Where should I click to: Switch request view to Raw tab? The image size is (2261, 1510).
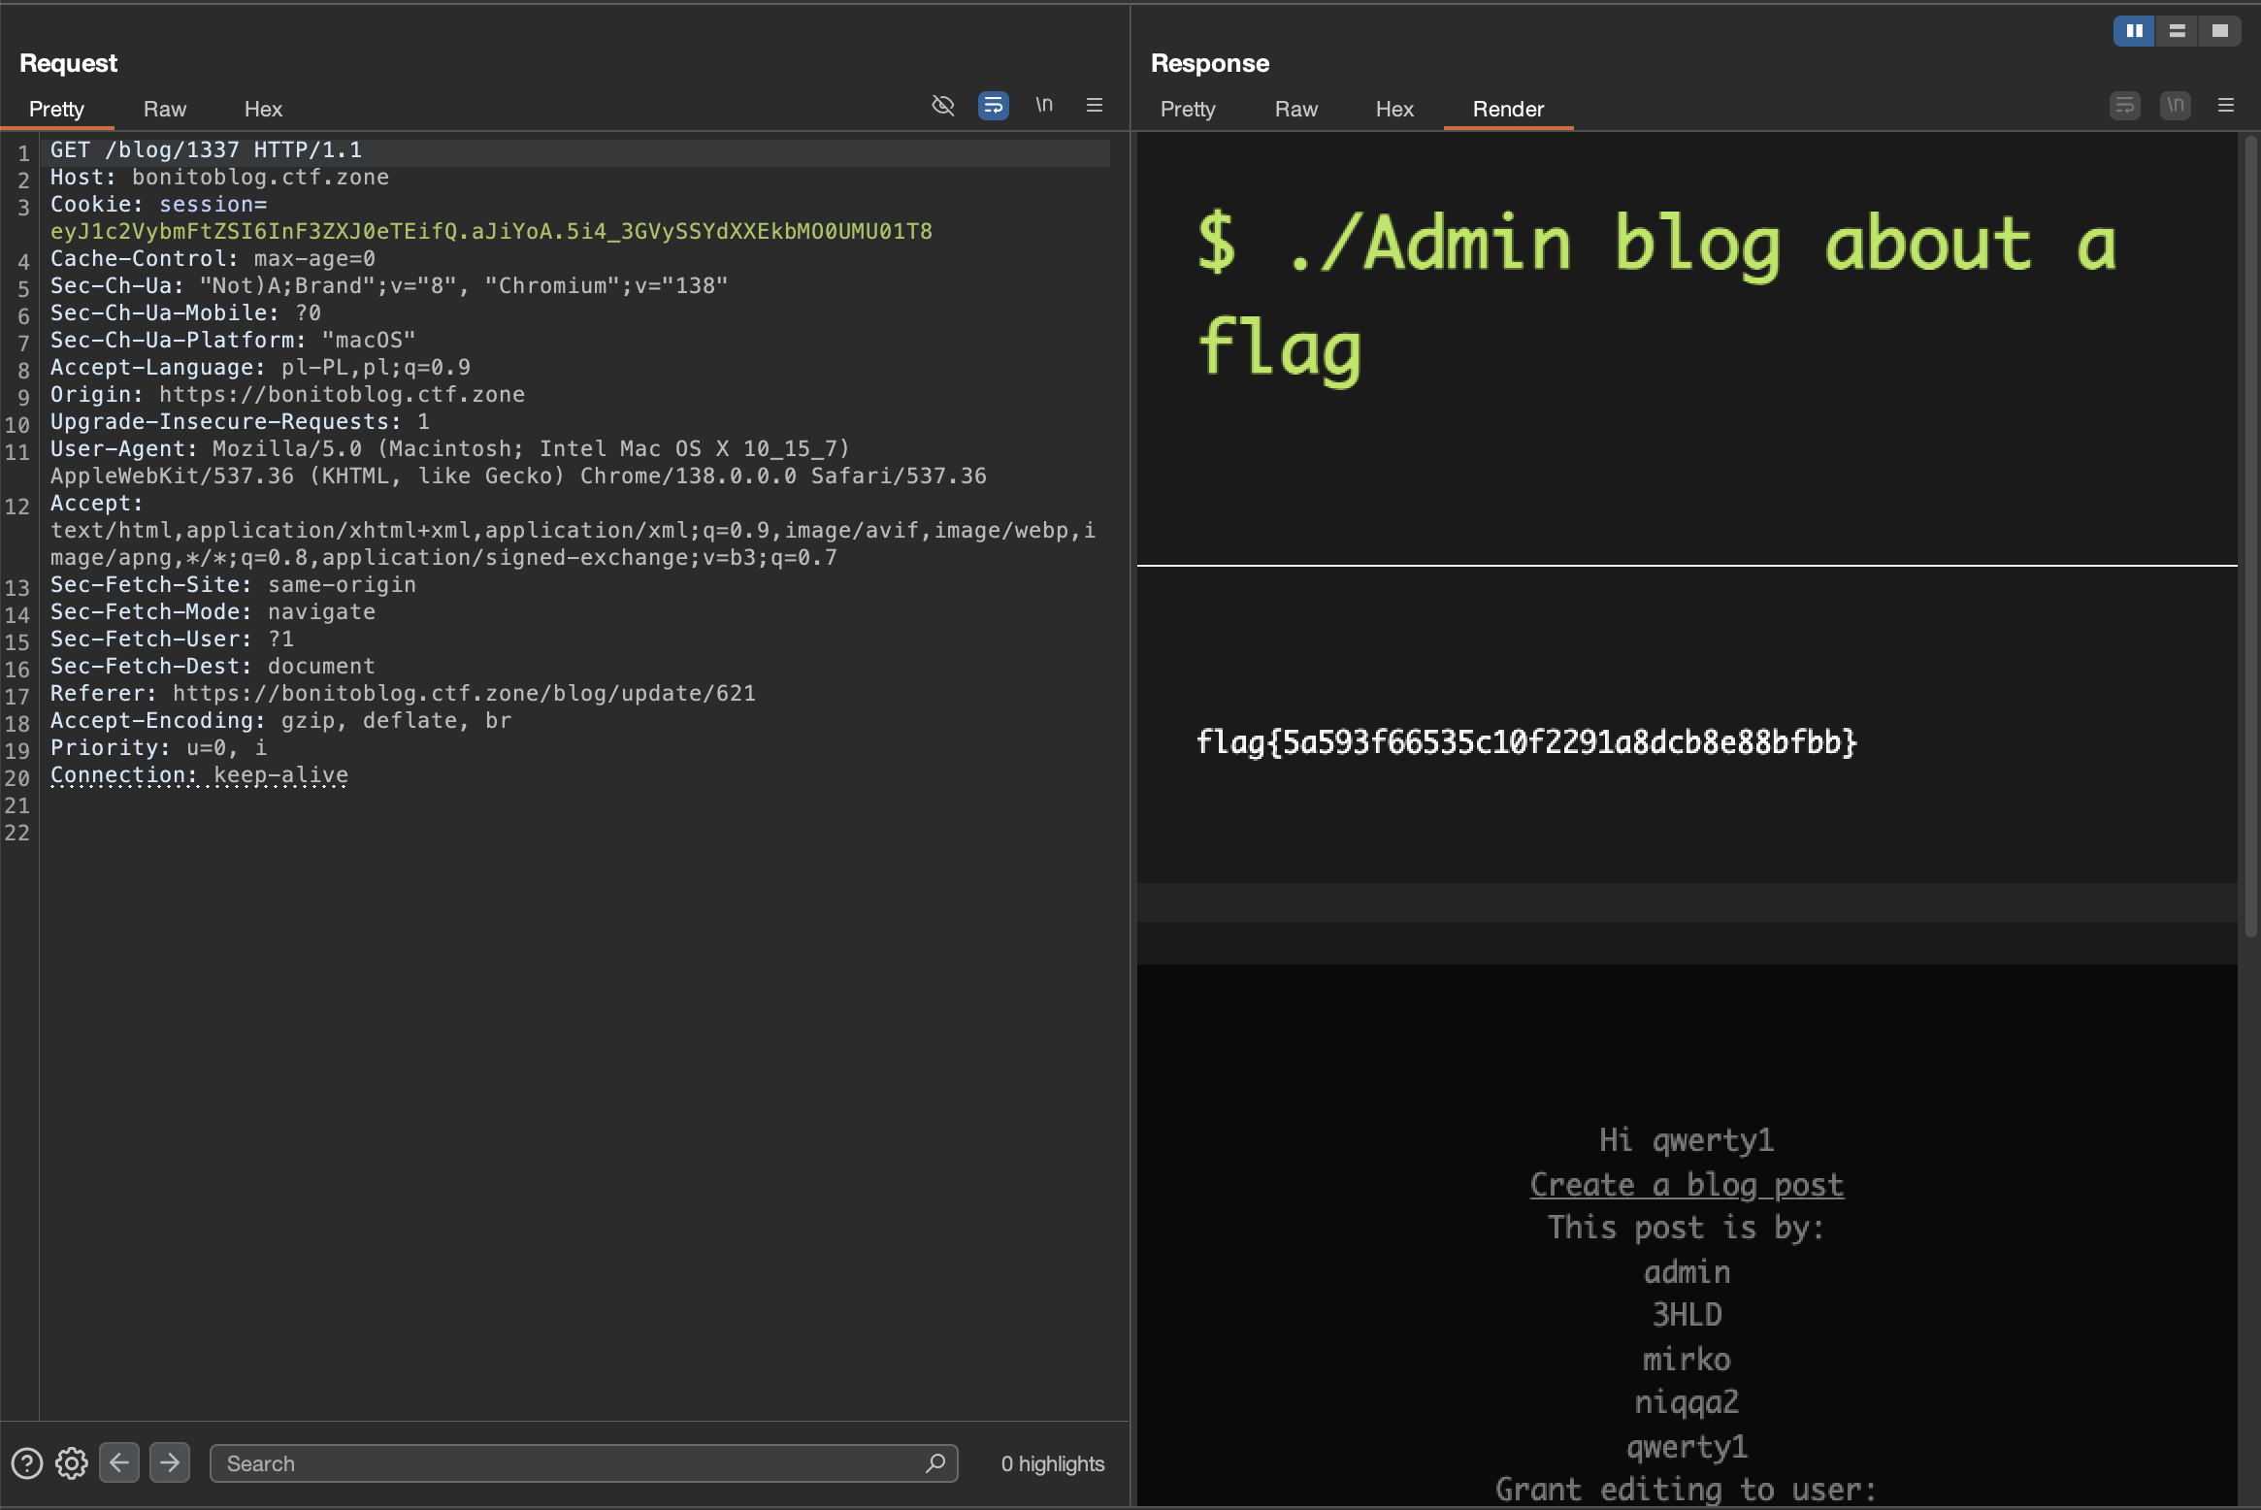164,109
